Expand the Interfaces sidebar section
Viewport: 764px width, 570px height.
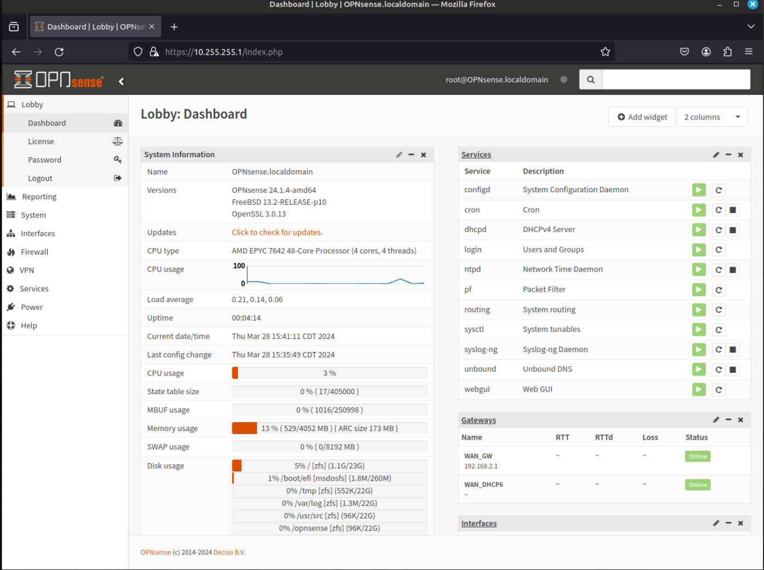click(65, 233)
